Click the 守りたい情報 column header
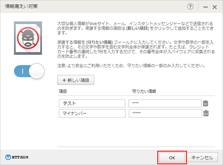Screen dimensions: 223x165 [x=144, y=91]
